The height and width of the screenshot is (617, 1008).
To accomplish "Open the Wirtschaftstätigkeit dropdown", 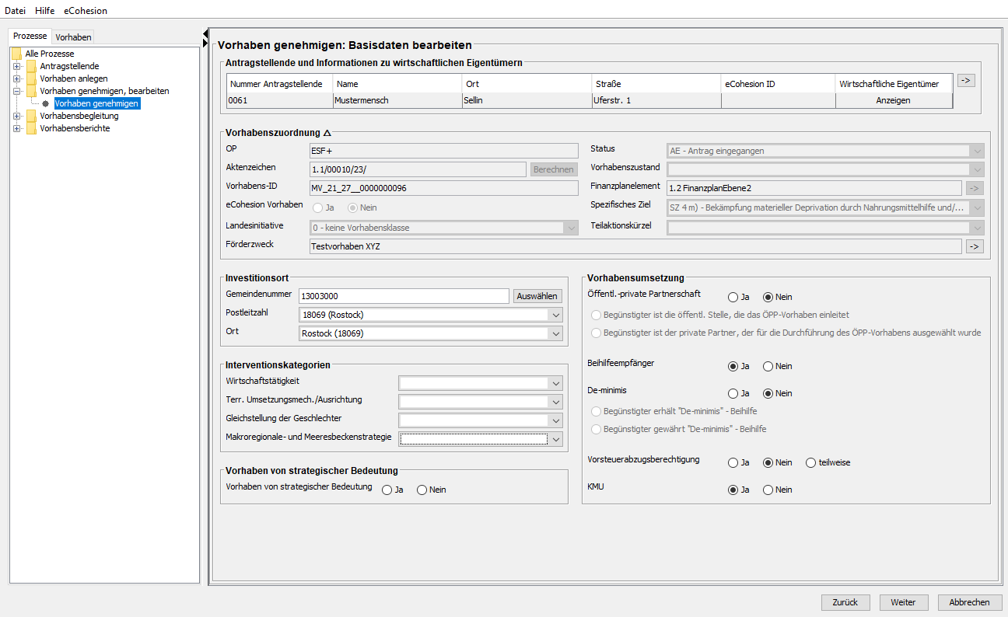I will [555, 383].
